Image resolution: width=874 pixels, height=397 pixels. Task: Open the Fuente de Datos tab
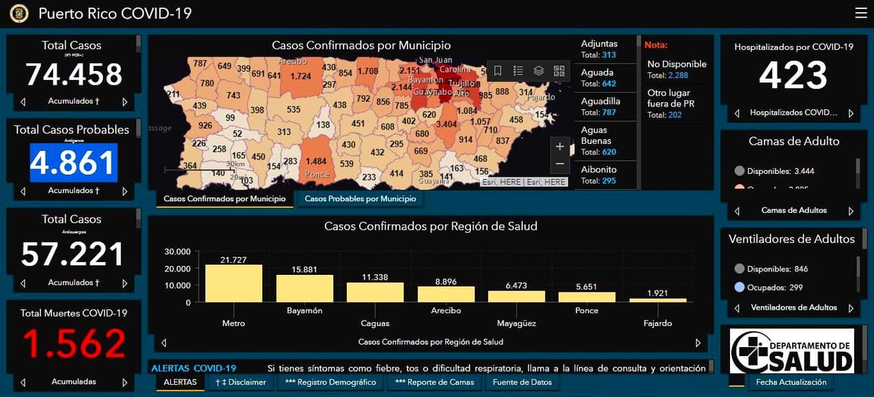[x=522, y=382]
